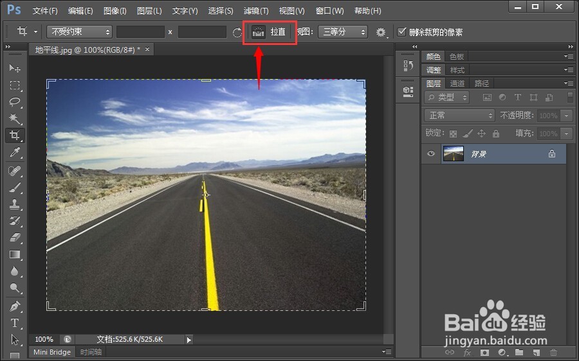
Task: Select the Dodge tool
Action: click(x=15, y=288)
